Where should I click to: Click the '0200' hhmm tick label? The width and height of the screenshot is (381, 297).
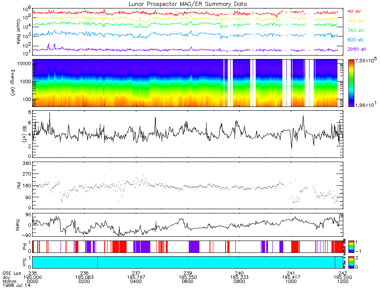84,281
